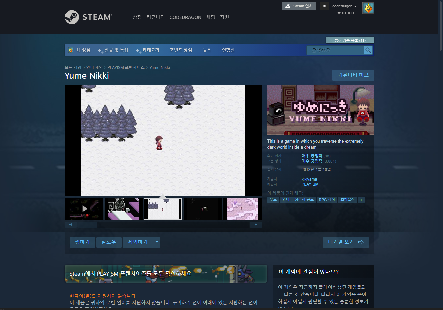Click the flame icon next to 내 상점
This screenshot has height=310, width=443.
coord(71,50)
